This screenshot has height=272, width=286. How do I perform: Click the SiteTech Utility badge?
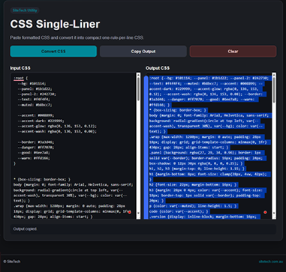25,10
